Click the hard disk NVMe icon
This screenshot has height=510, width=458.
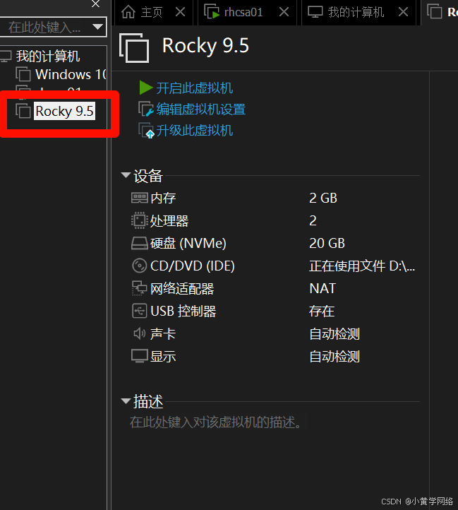pyautogui.click(x=140, y=243)
